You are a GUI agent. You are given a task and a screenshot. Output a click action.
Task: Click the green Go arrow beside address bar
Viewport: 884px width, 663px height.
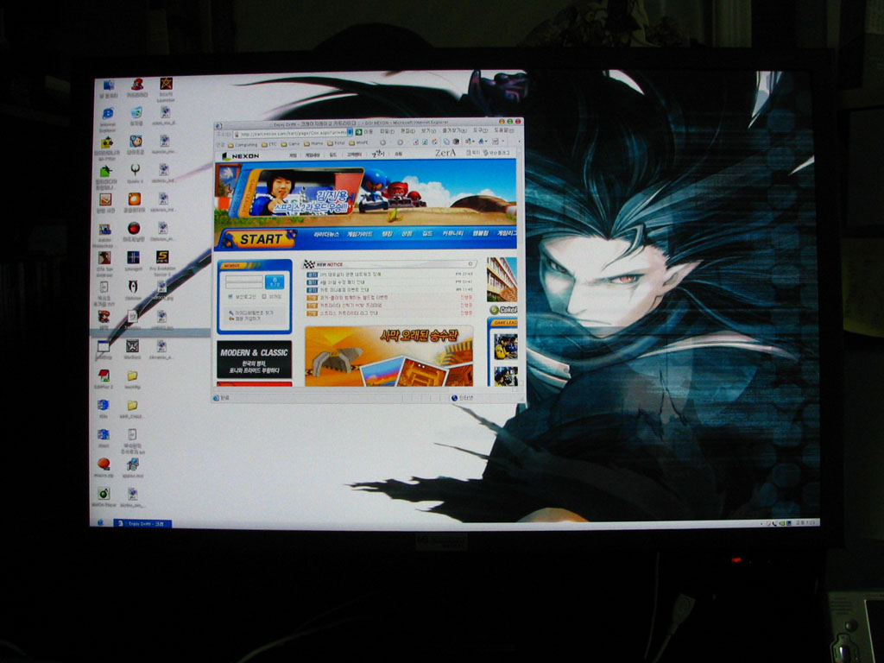click(358, 132)
